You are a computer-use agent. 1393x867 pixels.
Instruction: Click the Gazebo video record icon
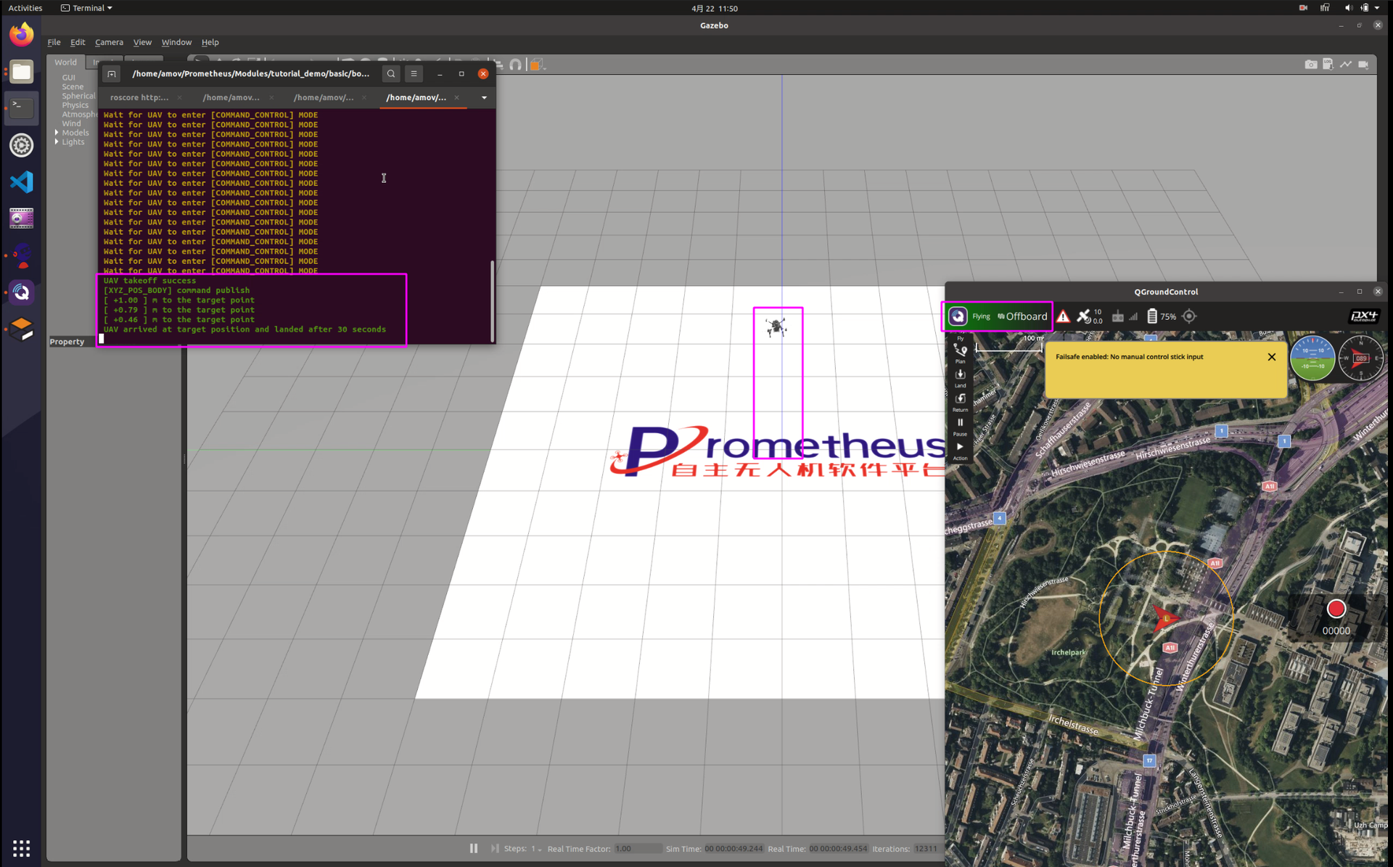click(1363, 65)
